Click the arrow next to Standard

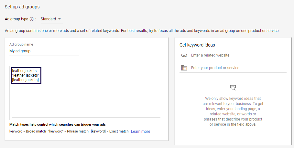click(x=60, y=19)
